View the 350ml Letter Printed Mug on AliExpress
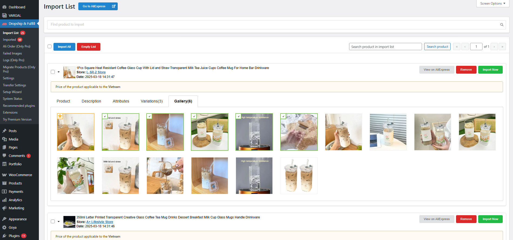This screenshot has height=240, width=513. click(437, 219)
